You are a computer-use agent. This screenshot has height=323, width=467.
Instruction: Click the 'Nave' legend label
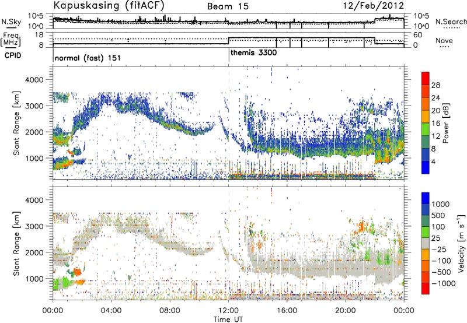click(444, 41)
